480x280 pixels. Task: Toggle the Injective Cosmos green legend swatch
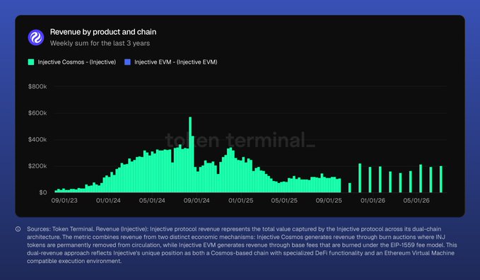(31, 62)
